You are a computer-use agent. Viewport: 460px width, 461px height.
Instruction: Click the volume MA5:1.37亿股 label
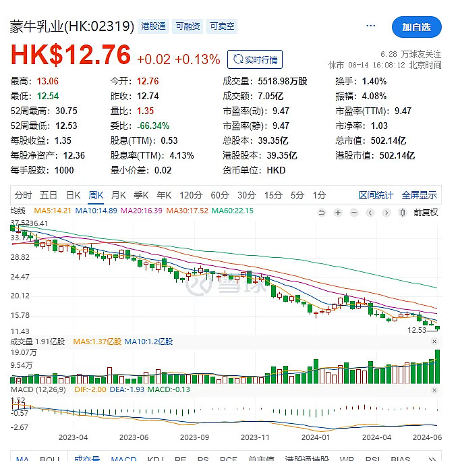pos(97,342)
